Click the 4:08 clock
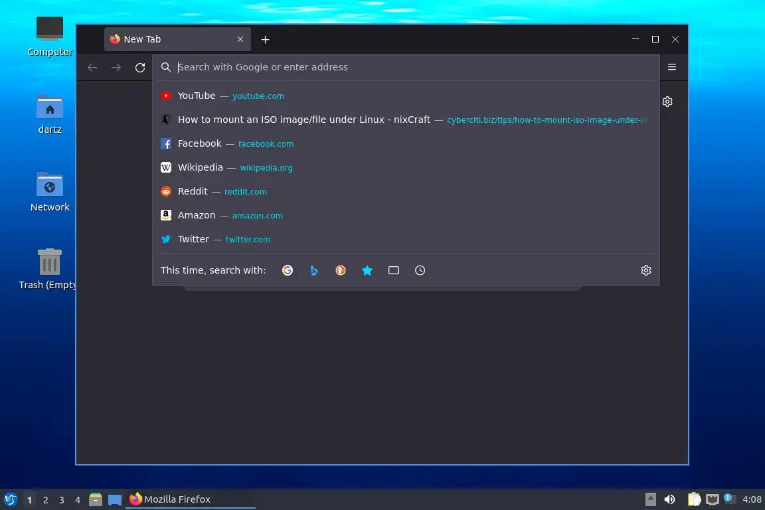 click(752, 499)
